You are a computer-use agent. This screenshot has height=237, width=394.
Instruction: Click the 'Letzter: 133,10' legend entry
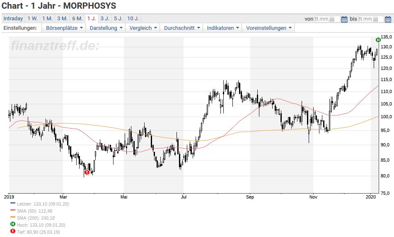[x=43, y=204]
